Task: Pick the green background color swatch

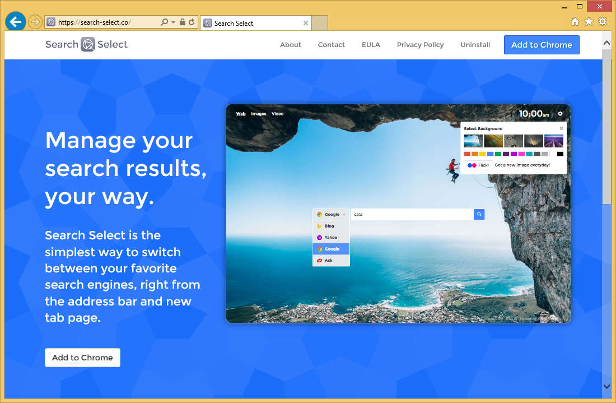Action: tap(498, 154)
